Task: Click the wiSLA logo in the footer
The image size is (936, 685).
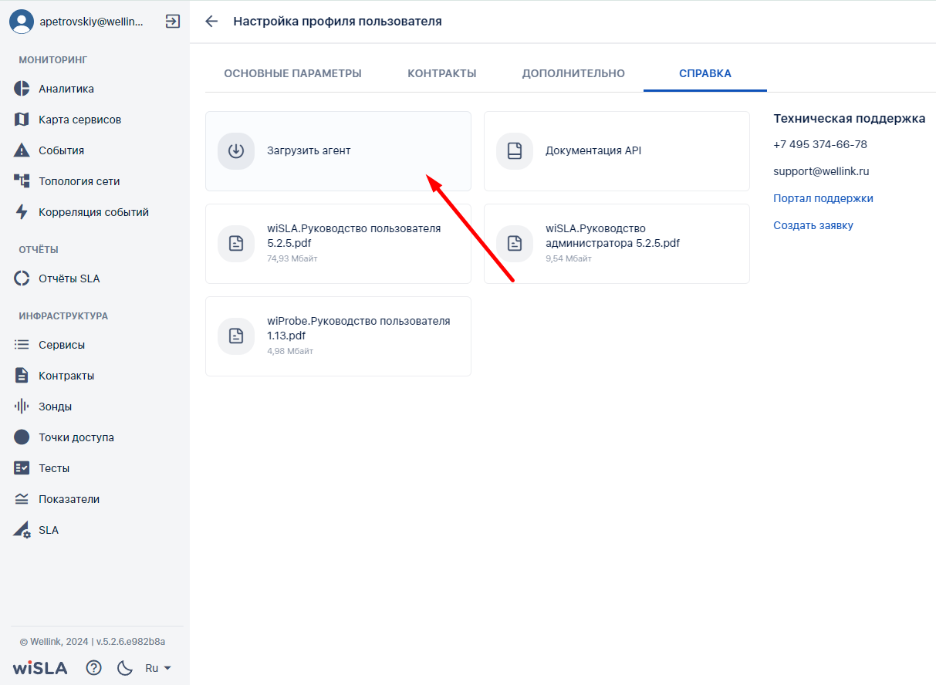Action: (x=39, y=668)
